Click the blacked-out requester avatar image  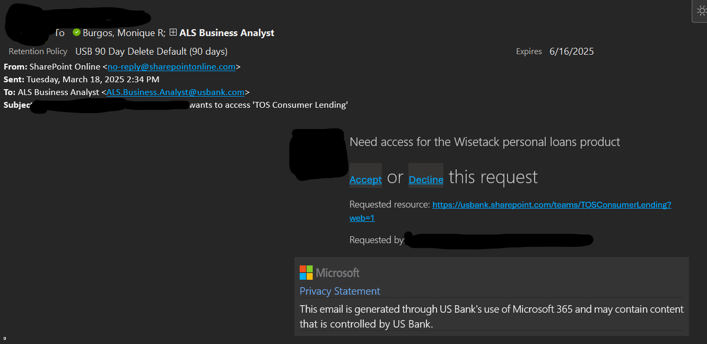317,154
